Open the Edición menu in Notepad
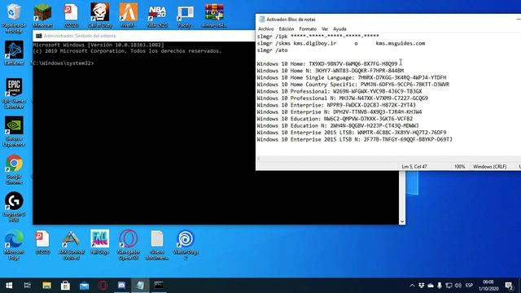This screenshot has width=521, height=293. [286, 29]
